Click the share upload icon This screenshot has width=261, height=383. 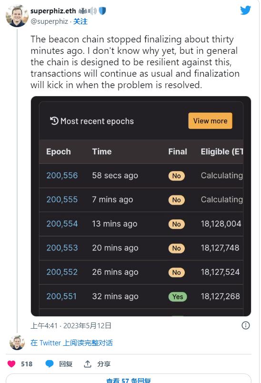(88, 364)
